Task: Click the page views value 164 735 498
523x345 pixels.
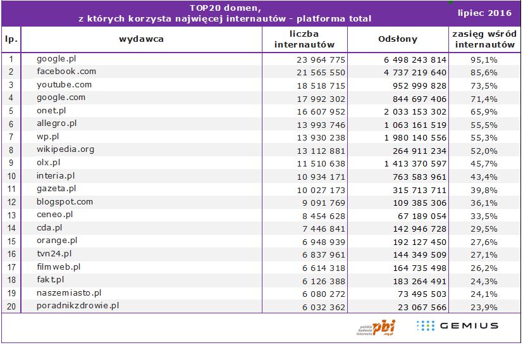Action: tap(419, 268)
